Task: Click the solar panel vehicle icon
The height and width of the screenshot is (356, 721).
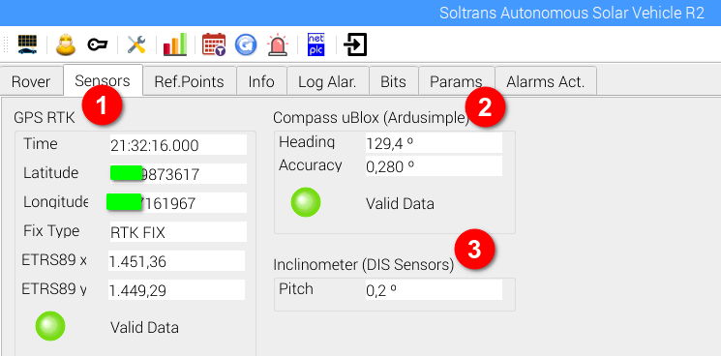Action: click(28, 44)
